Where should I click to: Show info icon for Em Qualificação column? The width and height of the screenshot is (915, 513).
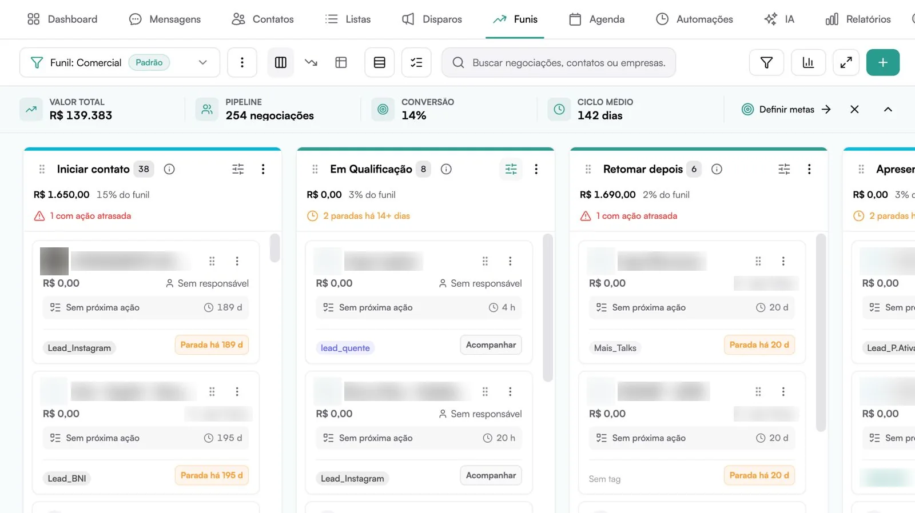pyautogui.click(x=446, y=169)
